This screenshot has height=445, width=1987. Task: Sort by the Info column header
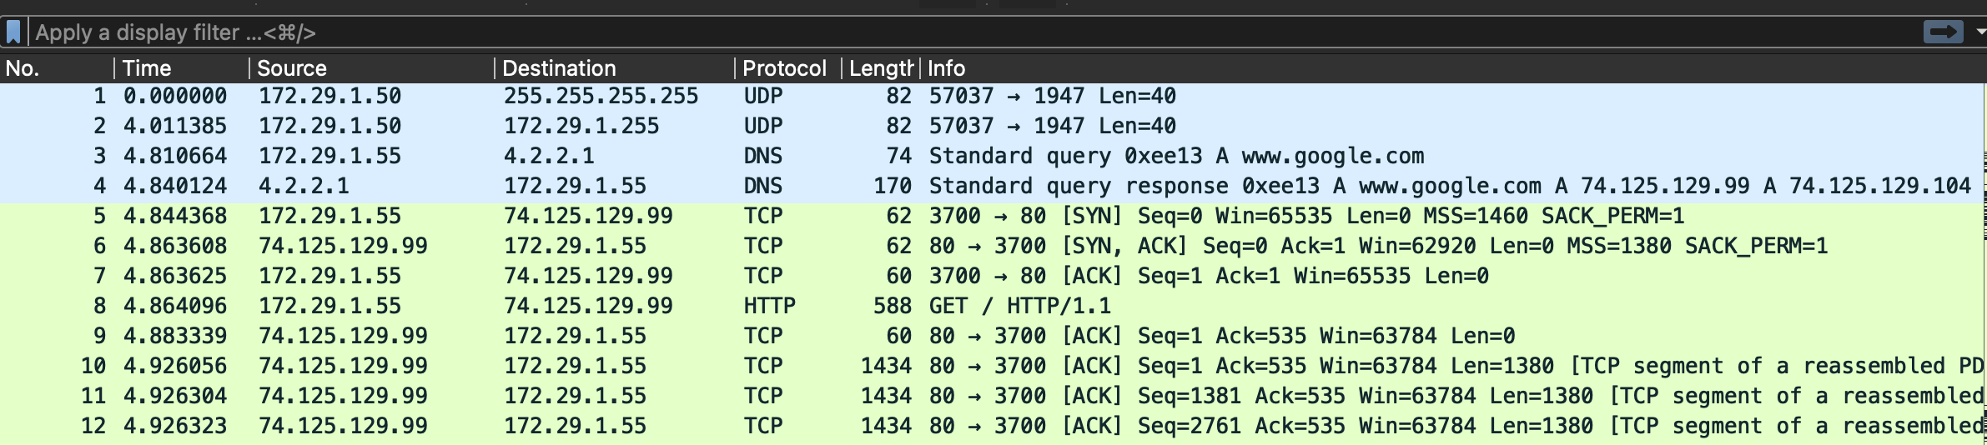pyautogui.click(x=1454, y=68)
